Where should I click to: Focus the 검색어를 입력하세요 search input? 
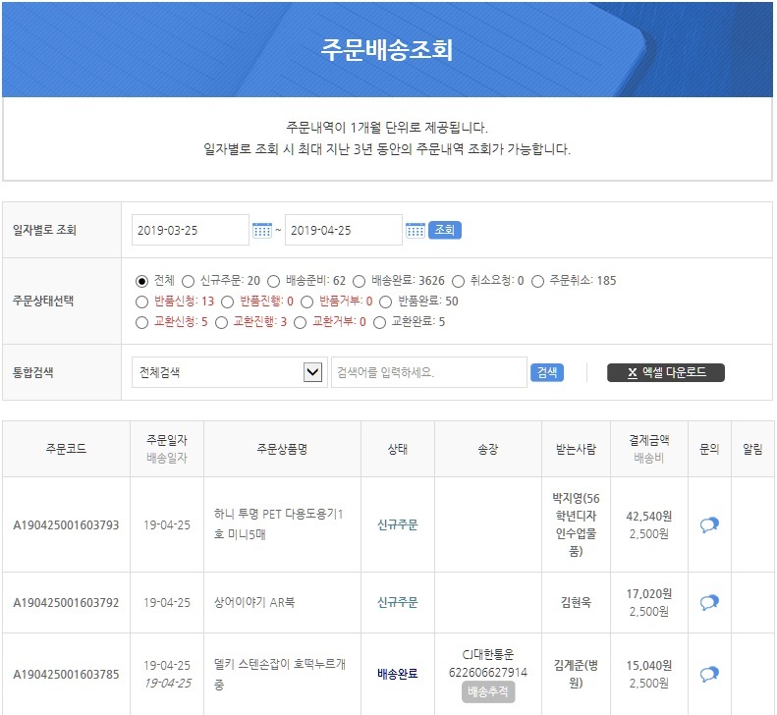tap(429, 372)
